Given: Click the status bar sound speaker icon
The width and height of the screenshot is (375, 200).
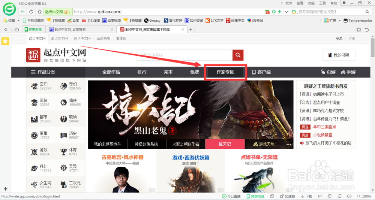Looking at the screenshot, I should (x=349, y=196).
